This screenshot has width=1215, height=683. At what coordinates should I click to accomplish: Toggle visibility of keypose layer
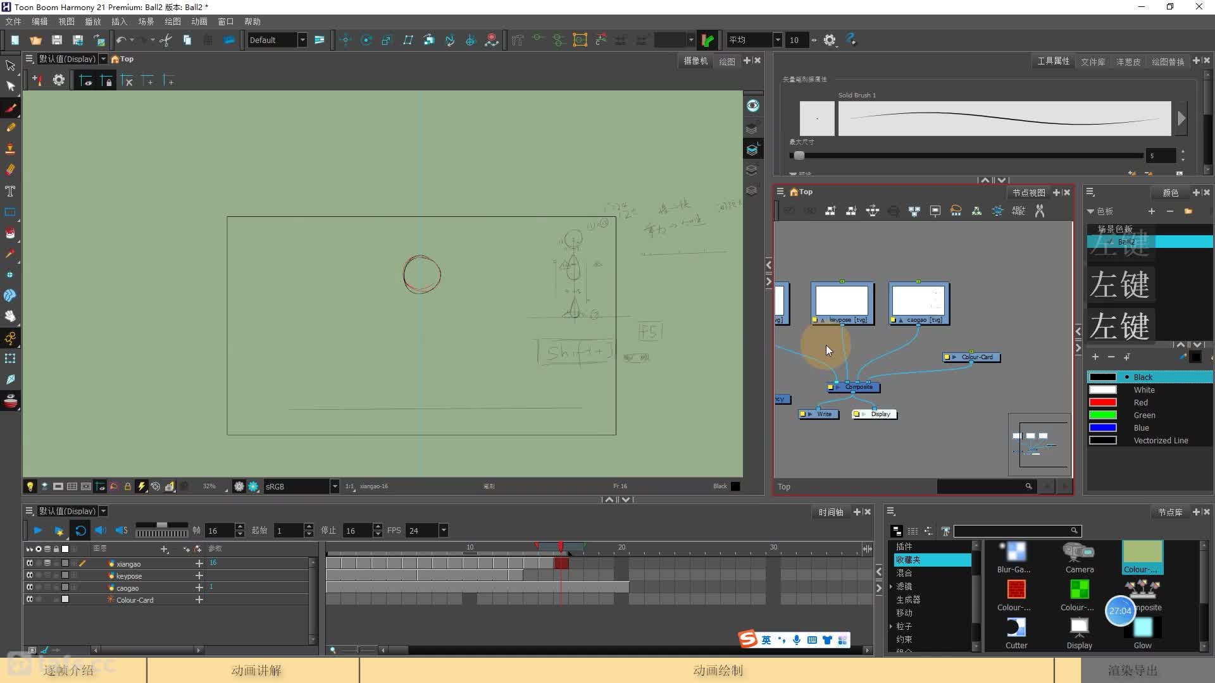click(x=29, y=575)
